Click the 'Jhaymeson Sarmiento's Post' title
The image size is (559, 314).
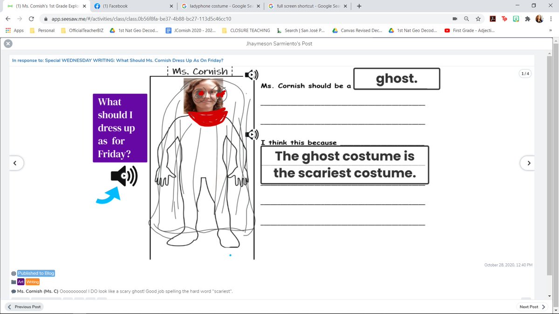[x=279, y=43]
